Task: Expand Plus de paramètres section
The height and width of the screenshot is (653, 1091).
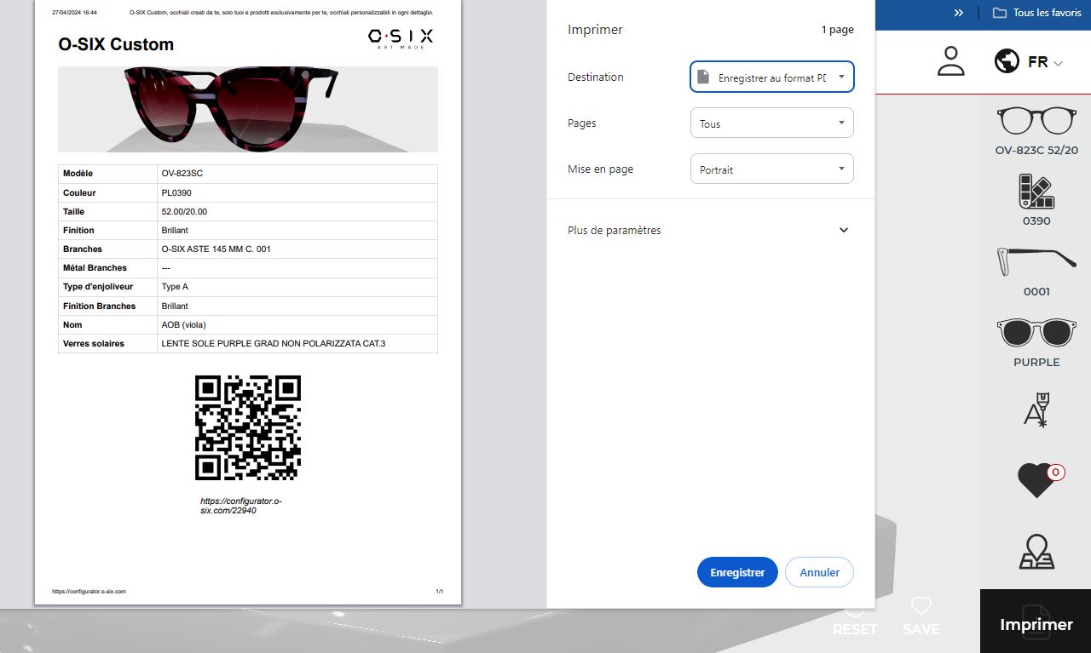Action: [710, 230]
